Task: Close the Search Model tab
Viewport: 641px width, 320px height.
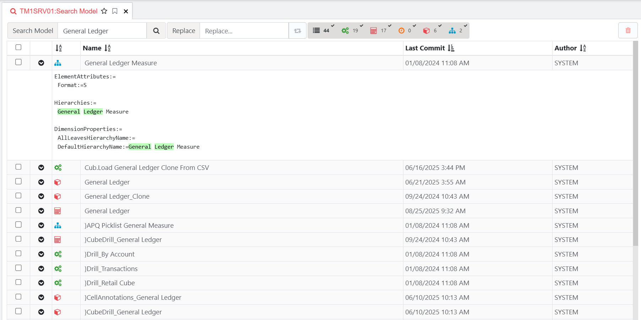Action: pyautogui.click(x=126, y=11)
